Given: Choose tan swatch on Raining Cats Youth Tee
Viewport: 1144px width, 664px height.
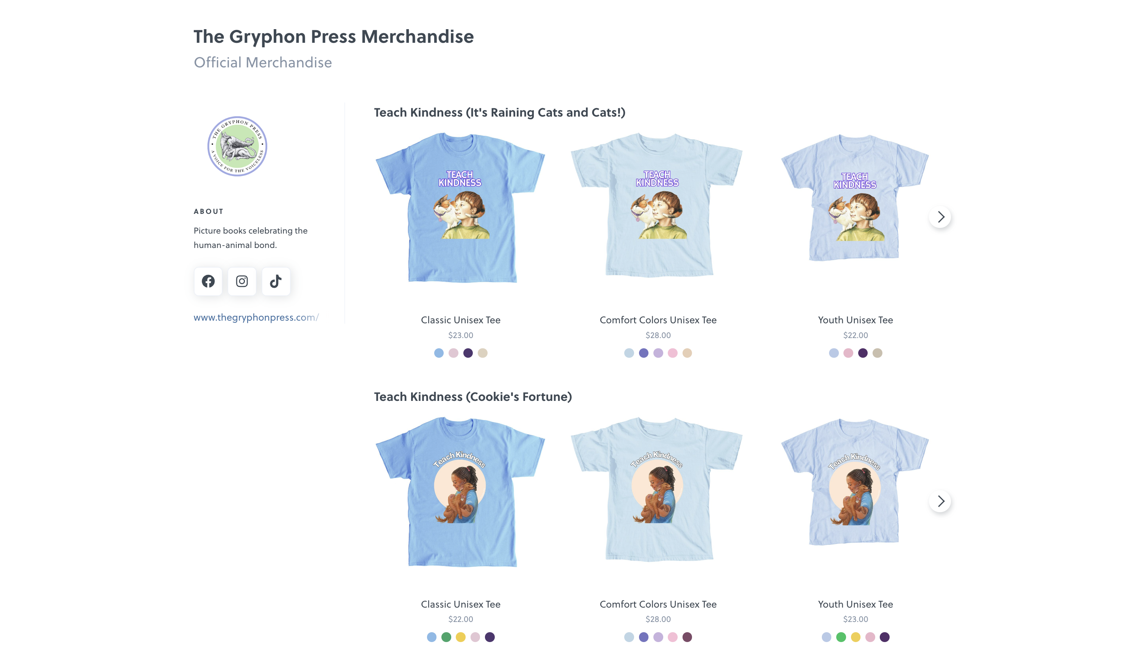Looking at the screenshot, I should [x=877, y=353].
